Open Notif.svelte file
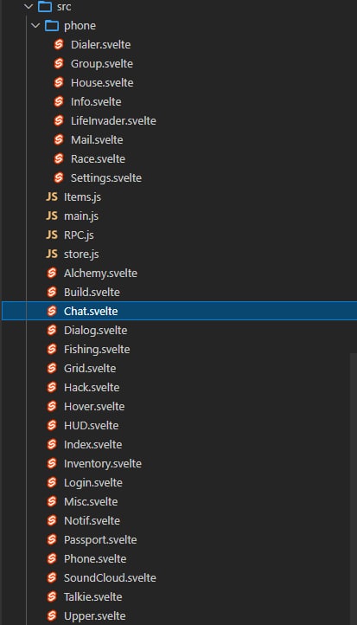 click(x=92, y=520)
